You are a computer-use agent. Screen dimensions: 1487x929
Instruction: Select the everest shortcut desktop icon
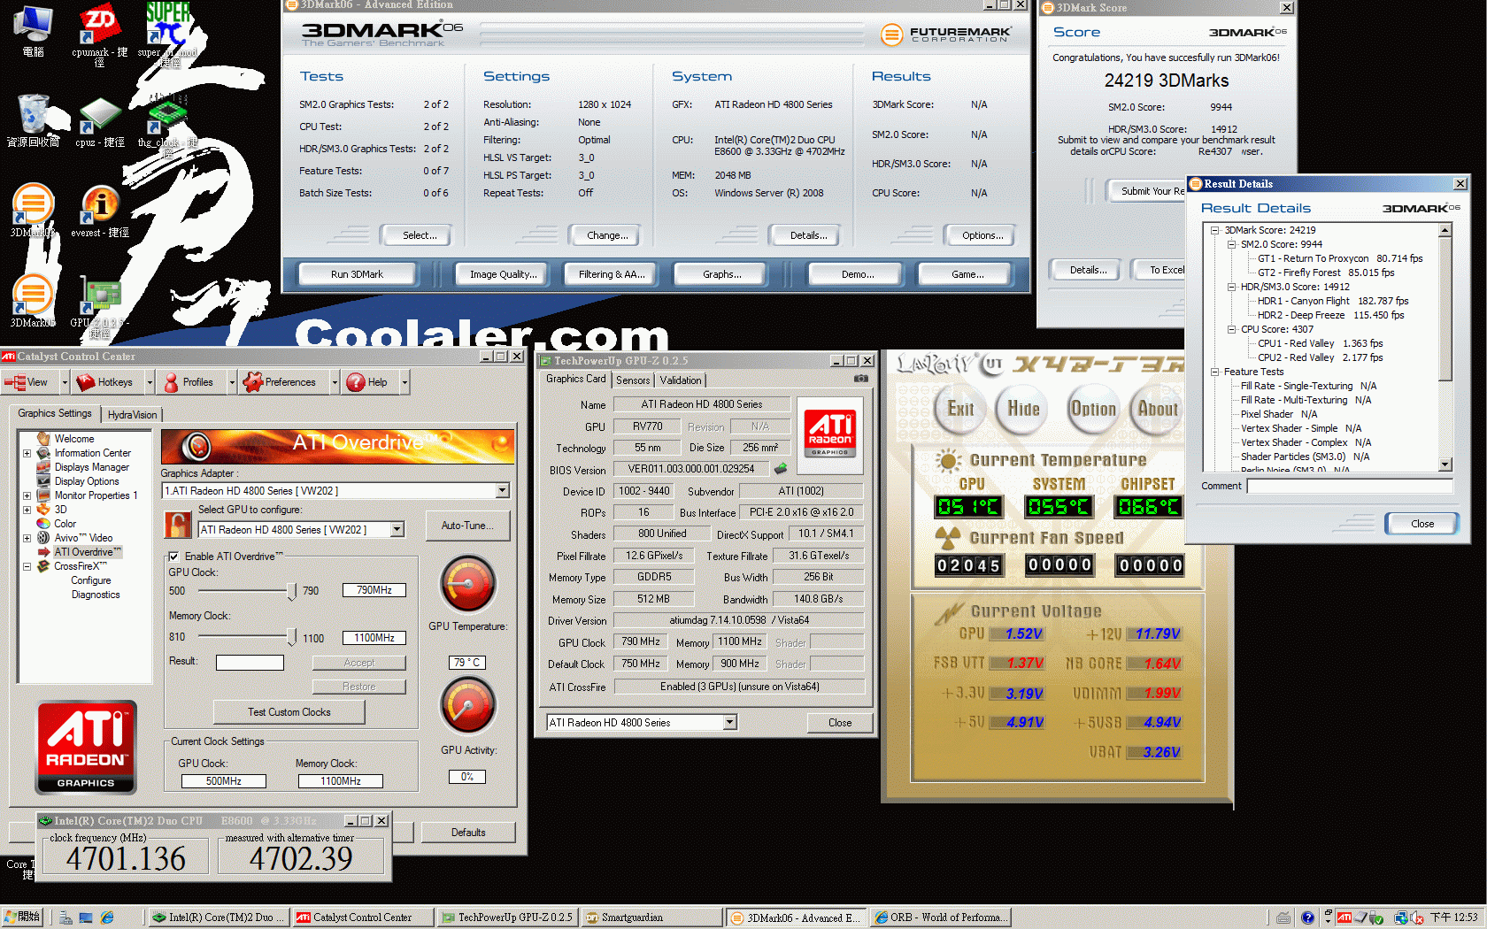99,211
